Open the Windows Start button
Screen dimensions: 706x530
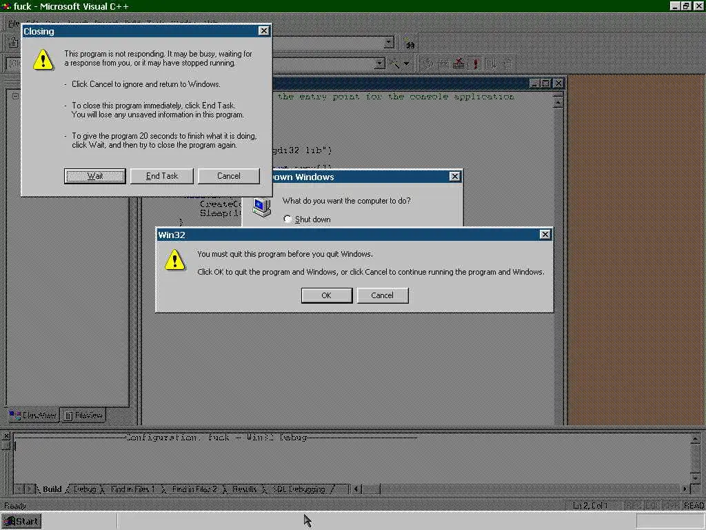21,522
